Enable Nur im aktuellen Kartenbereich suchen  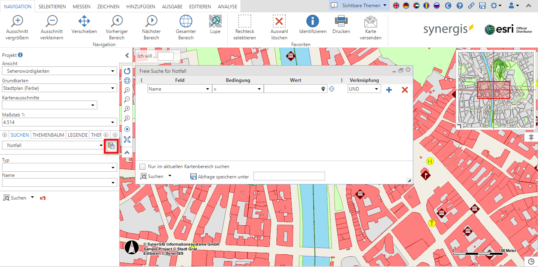pyautogui.click(x=142, y=167)
